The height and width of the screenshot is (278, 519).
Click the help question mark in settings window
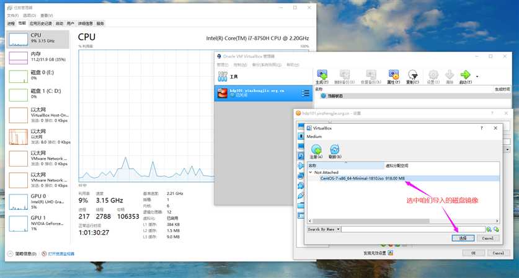click(x=492, y=113)
